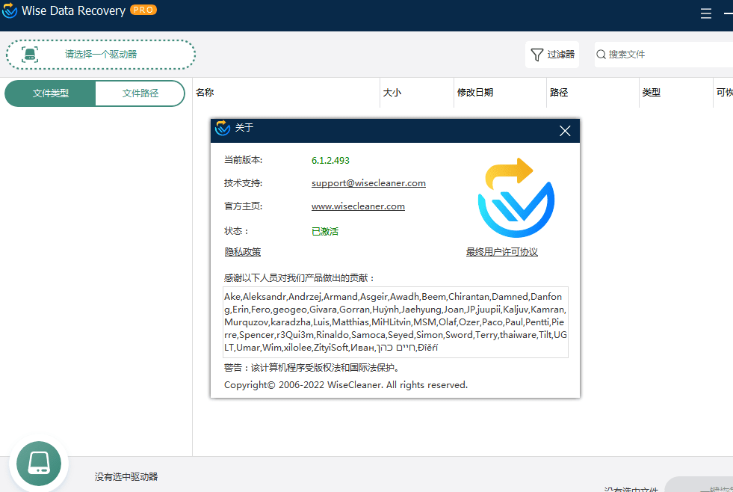This screenshot has height=492, width=733.
Task: Switch to the 文件路径 tab
Action: (x=140, y=93)
